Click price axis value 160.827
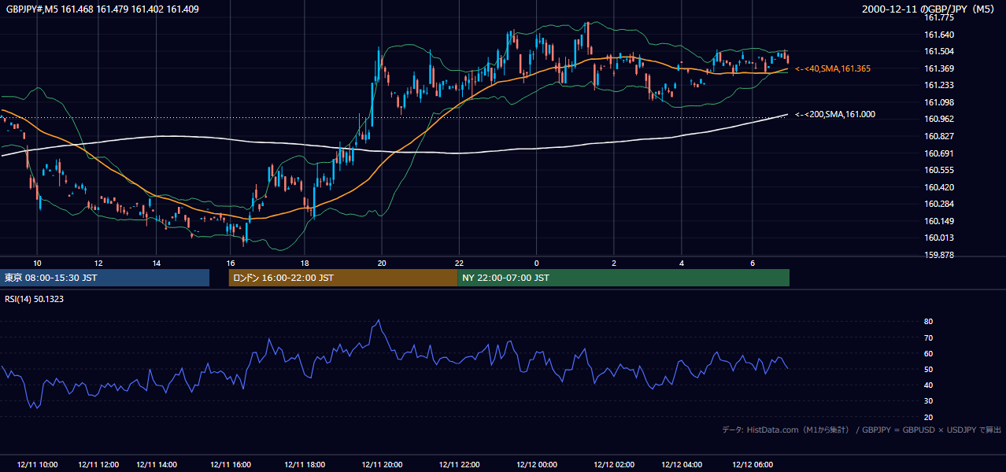The height and width of the screenshot is (472, 1006). (x=940, y=137)
